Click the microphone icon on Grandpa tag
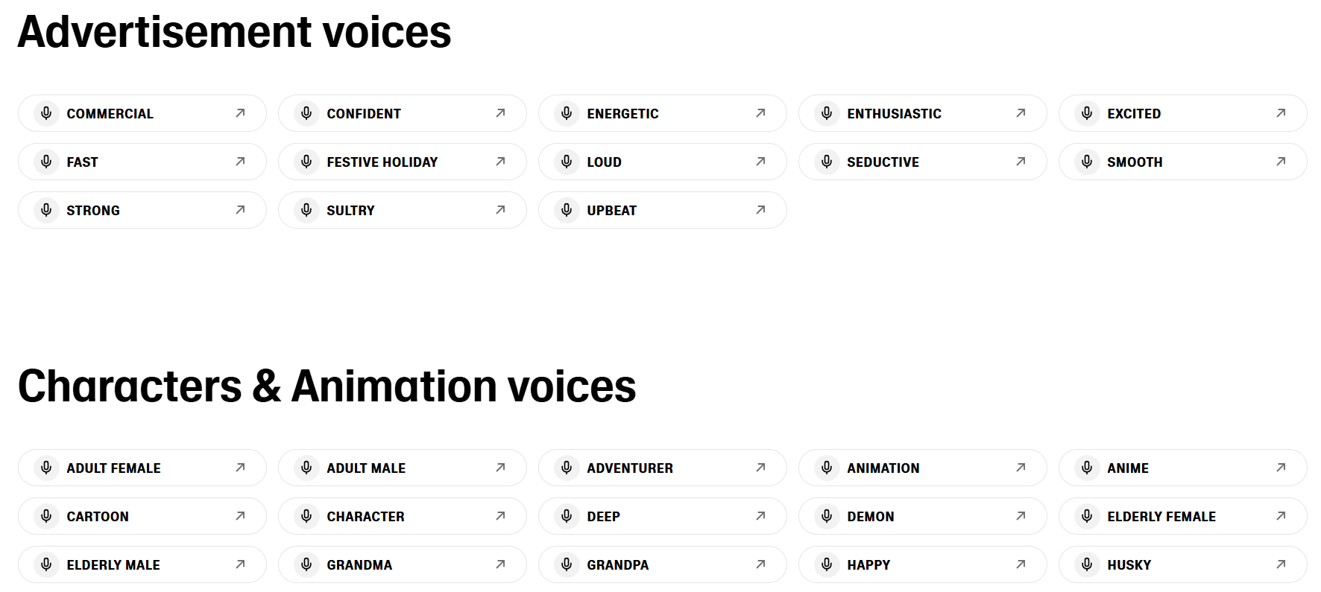Screen dimensions: 1321x592 click(566, 564)
